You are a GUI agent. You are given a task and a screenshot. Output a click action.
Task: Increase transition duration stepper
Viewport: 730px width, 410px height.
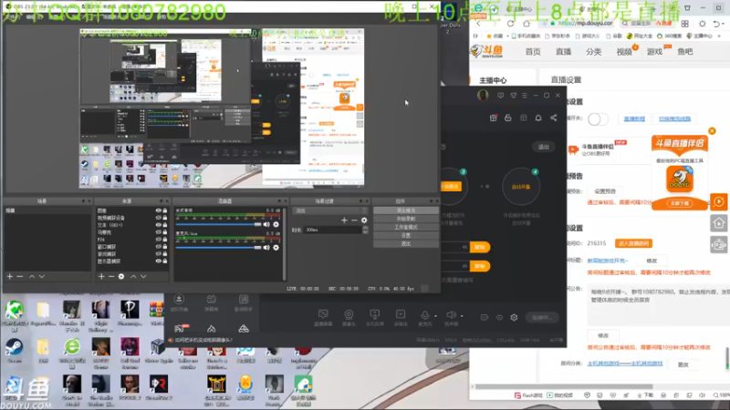[365, 228]
